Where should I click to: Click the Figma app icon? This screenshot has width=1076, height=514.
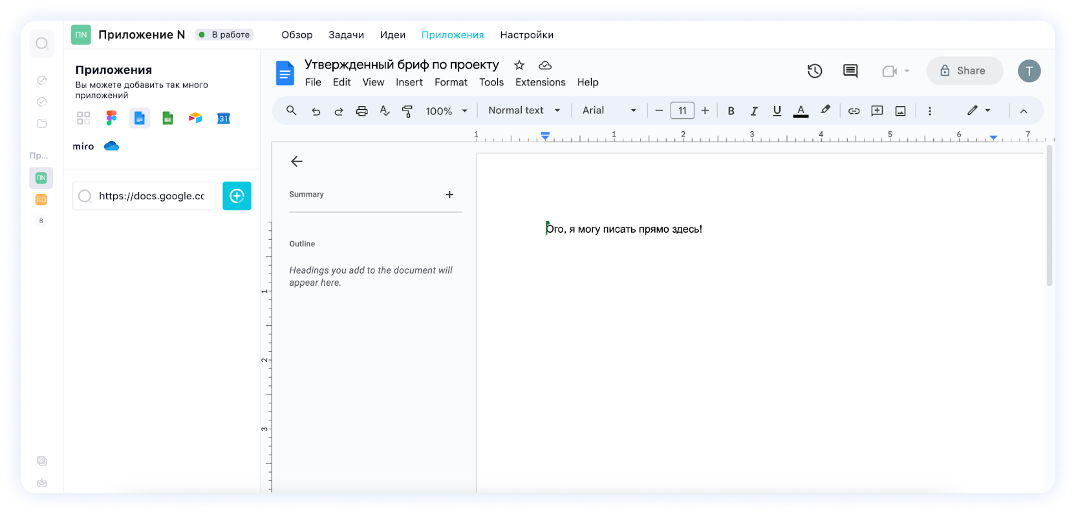[111, 118]
